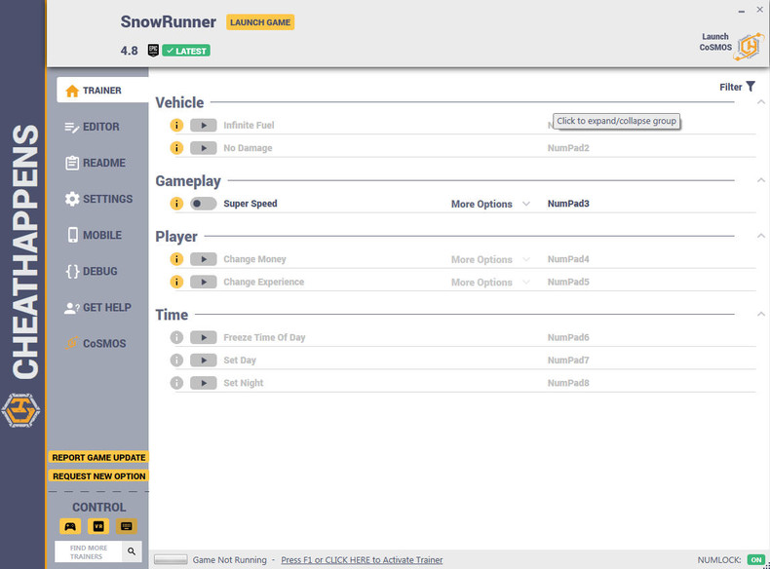Activate the Set Day play button
Viewport: 770px width, 569px height.
(x=204, y=360)
